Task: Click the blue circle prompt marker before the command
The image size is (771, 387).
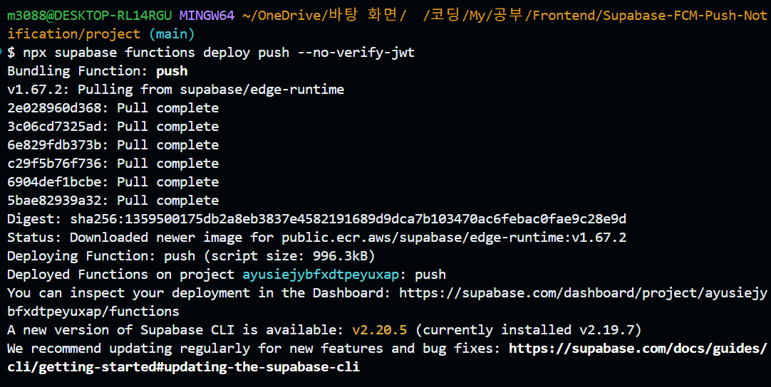Action: 2,51
